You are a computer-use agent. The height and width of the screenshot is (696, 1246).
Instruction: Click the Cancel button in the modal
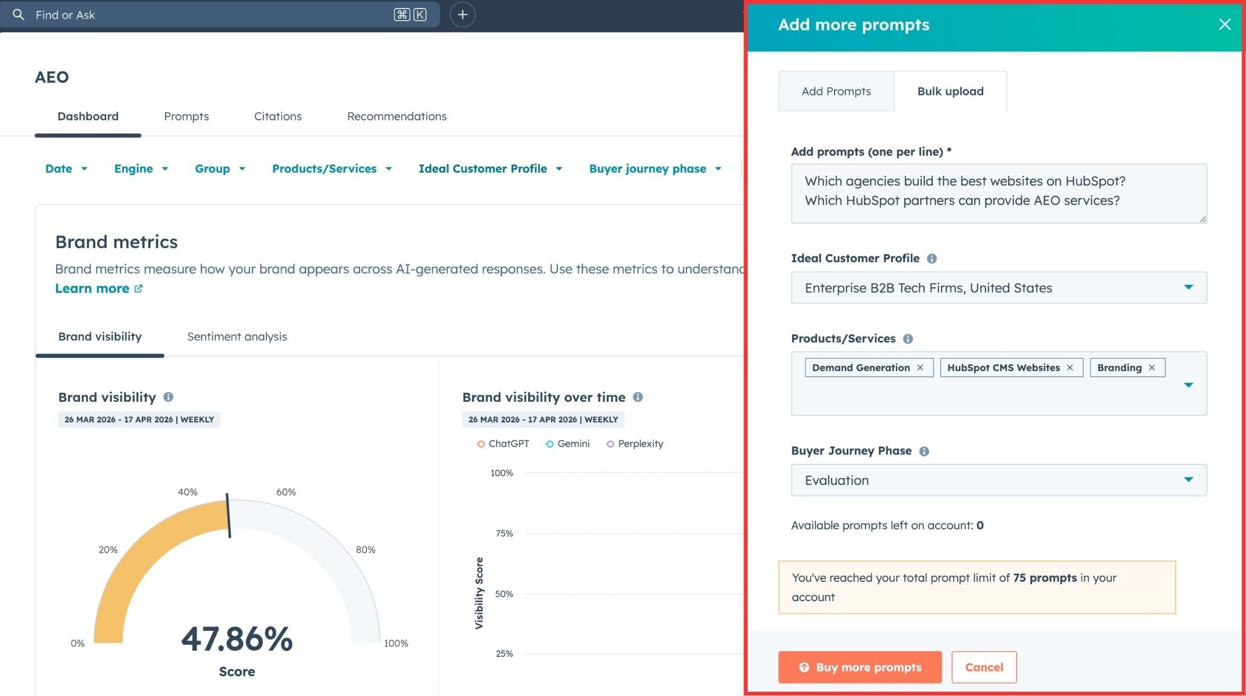click(984, 667)
